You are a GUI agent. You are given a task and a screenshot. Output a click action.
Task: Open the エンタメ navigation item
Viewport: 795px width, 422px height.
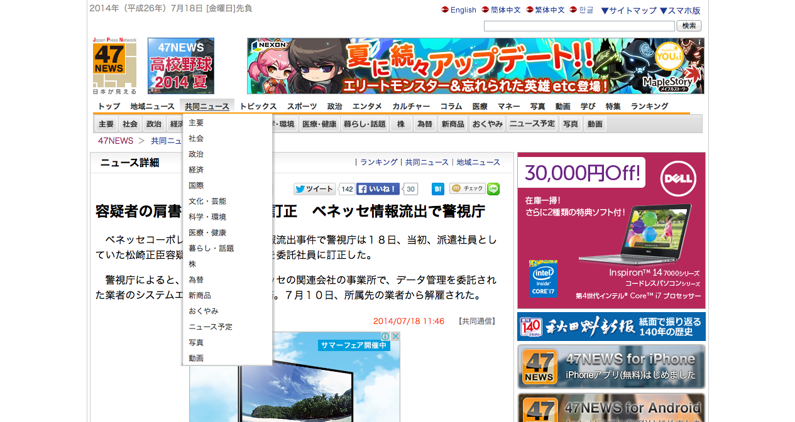[367, 107]
